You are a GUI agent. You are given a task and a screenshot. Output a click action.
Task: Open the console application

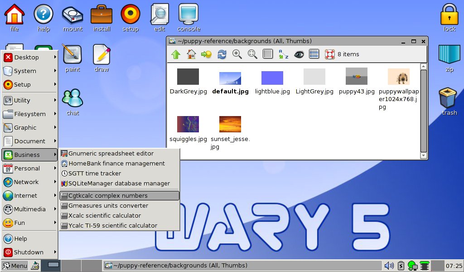(188, 15)
